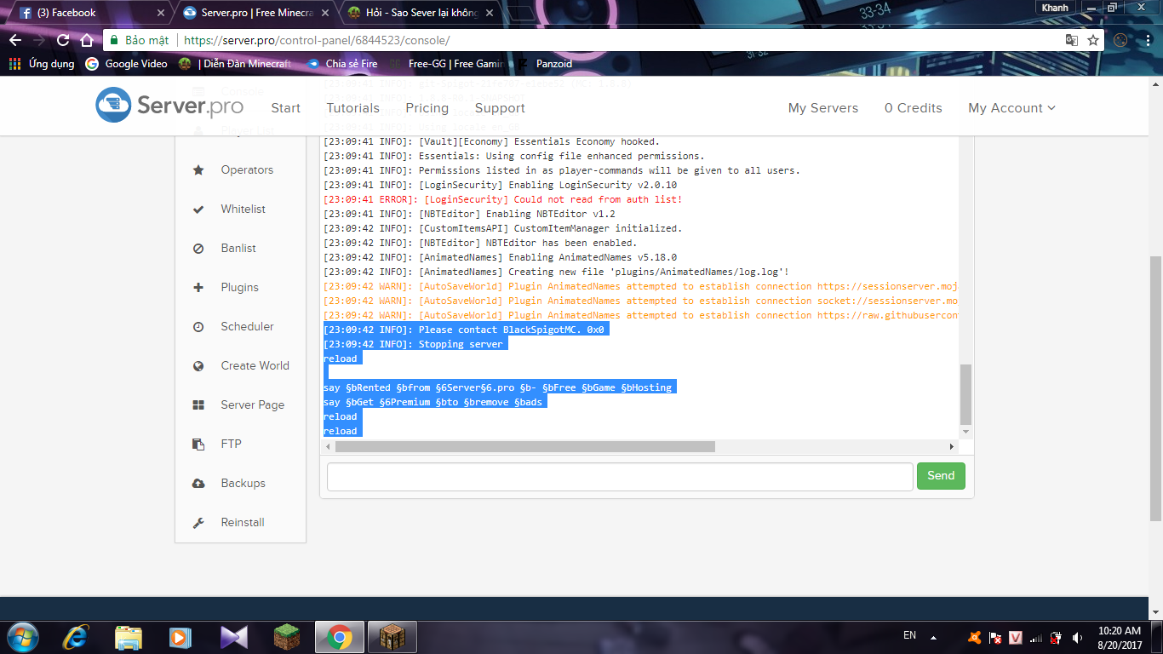1163x654 pixels.
Task: Switch to the Server.pro Free Minecraft tab
Action: click(x=257, y=13)
